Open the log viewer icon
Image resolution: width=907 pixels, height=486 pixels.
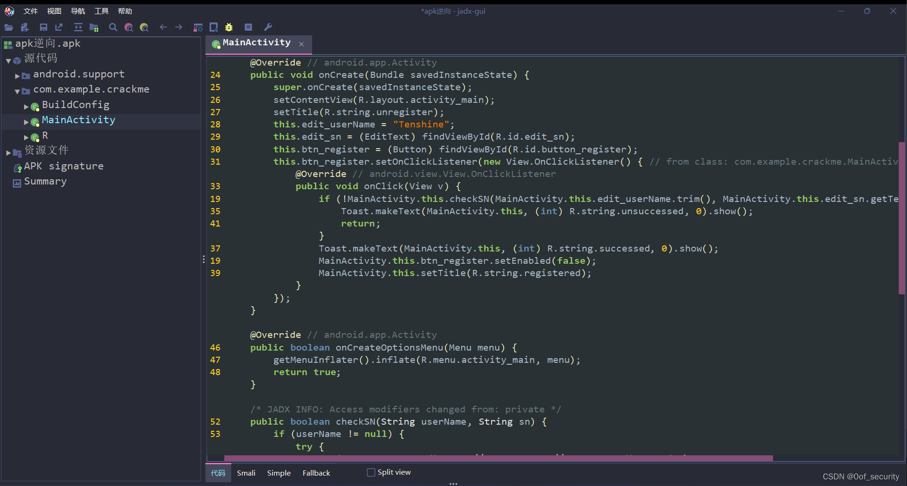(248, 27)
